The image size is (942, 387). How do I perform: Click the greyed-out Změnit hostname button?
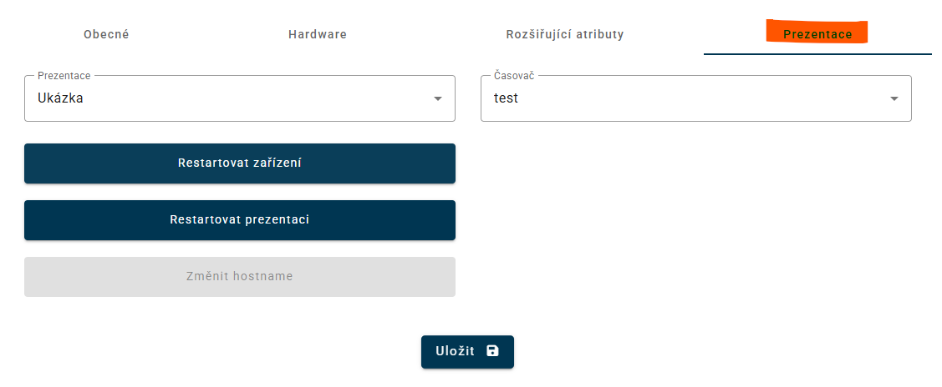[x=240, y=277]
